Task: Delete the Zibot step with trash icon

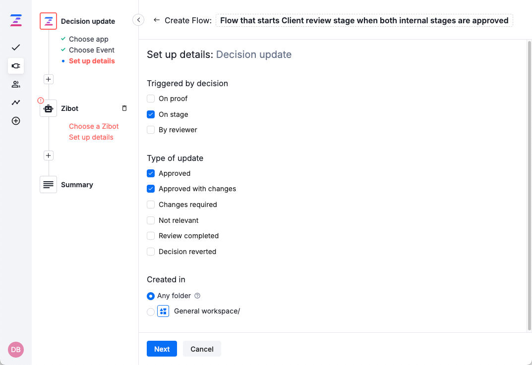Action: pyautogui.click(x=124, y=108)
